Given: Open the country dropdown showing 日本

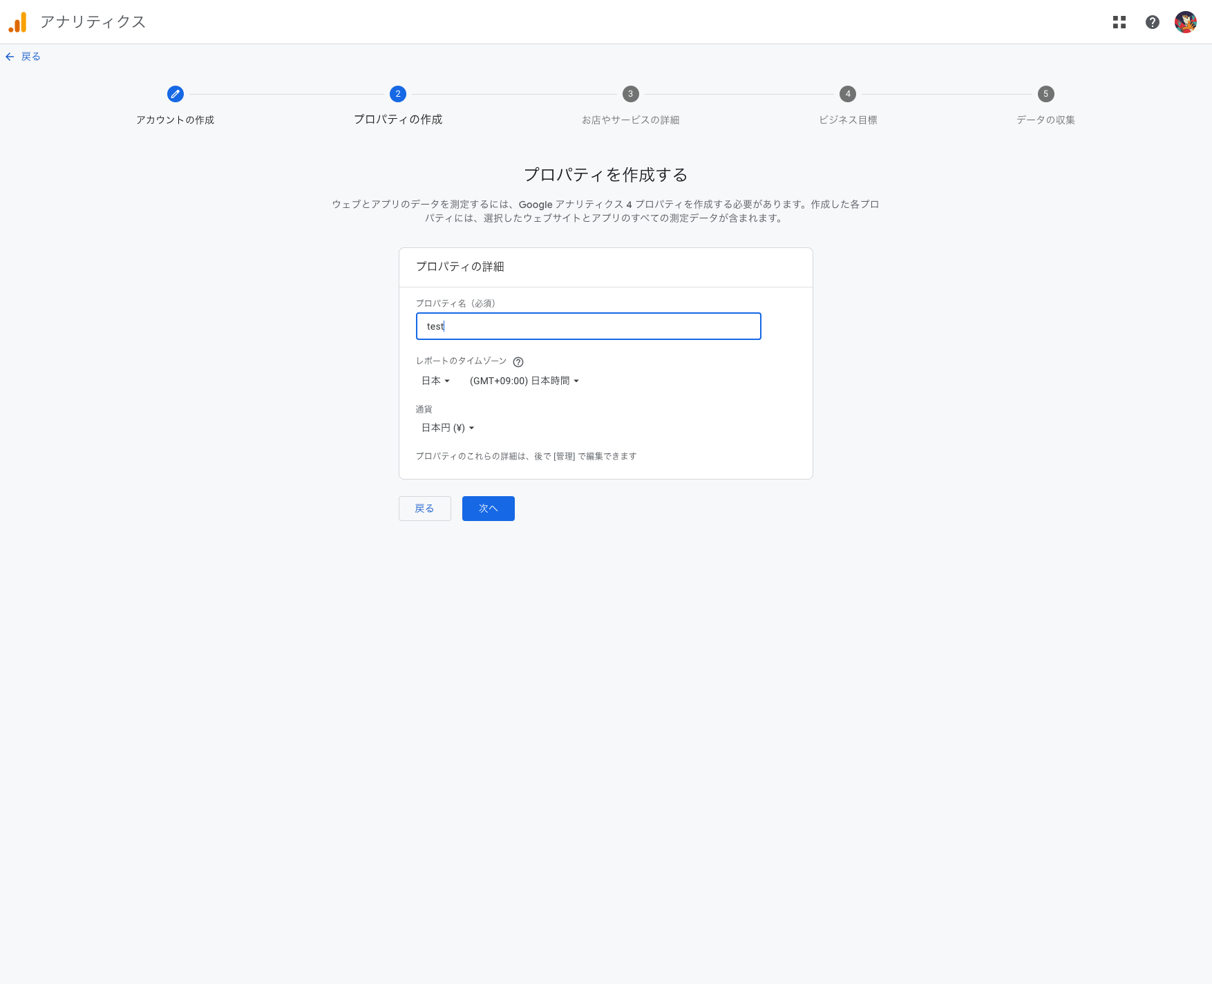Looking at the screenshot, I should (435, 380).
